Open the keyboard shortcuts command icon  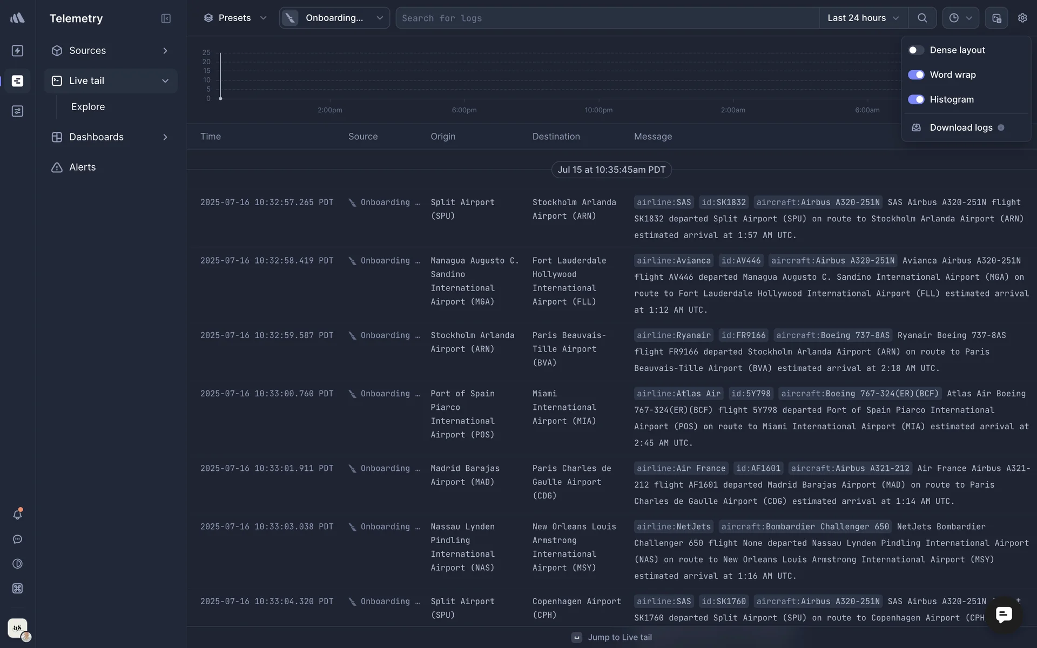tap(17, 589)
